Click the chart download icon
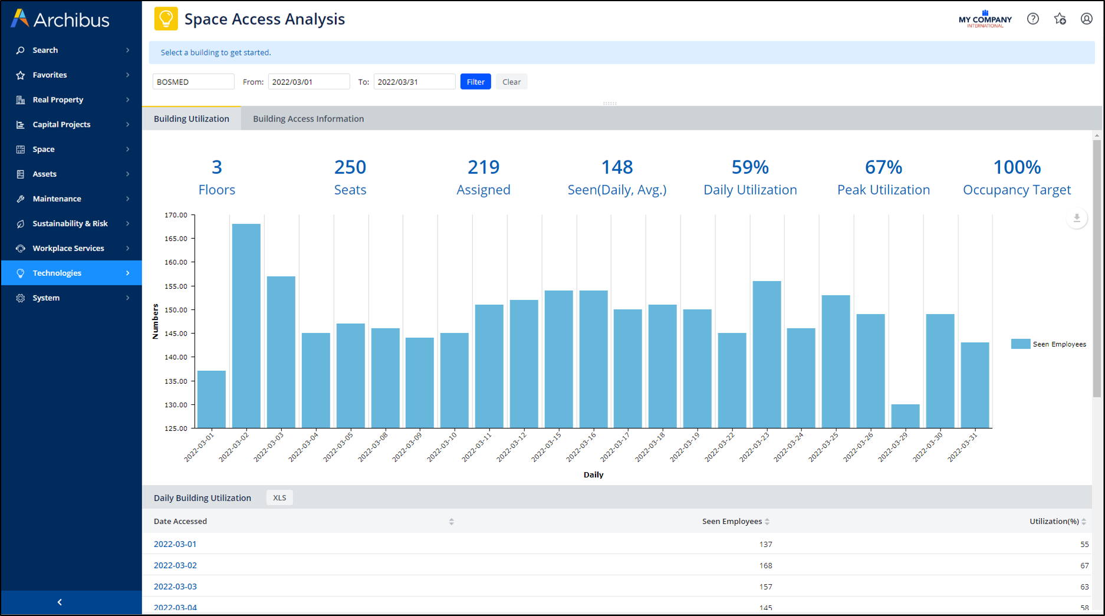 [1076, 218]
